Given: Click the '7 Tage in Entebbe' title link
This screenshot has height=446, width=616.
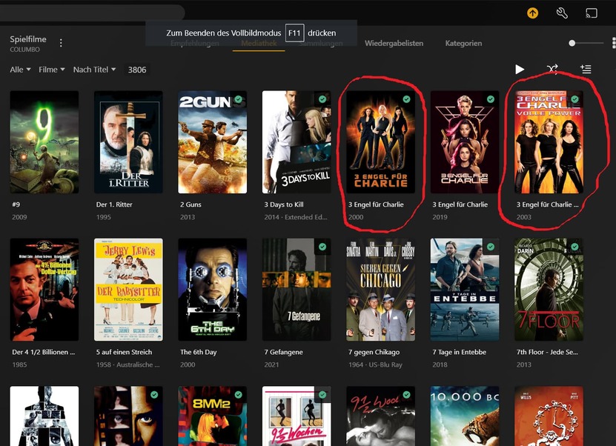Looking at the screenshot, I should tap(459, 352).
